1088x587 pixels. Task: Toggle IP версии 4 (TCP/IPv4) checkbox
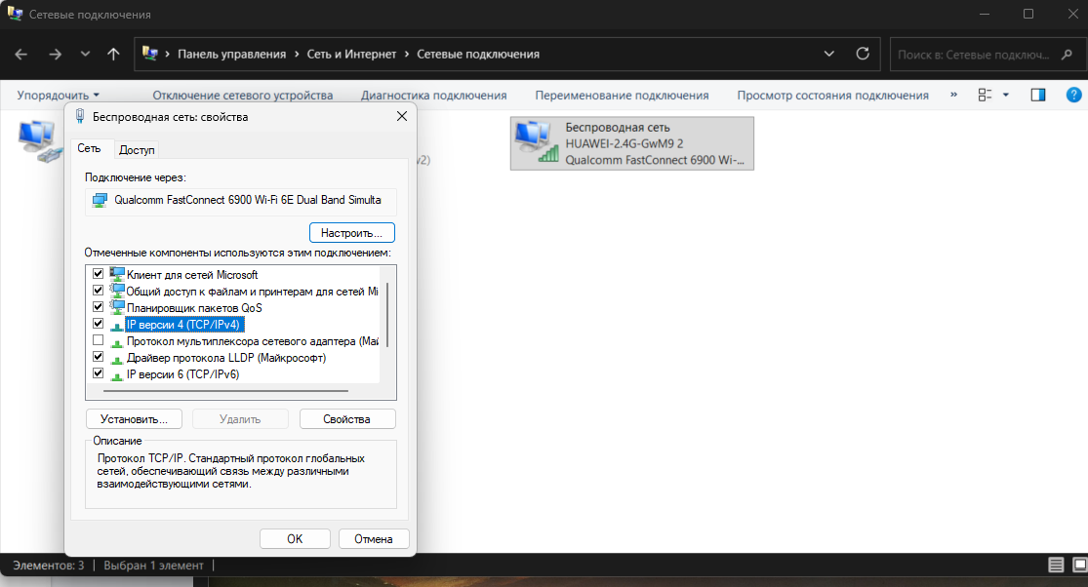click(x=98, y=324)
